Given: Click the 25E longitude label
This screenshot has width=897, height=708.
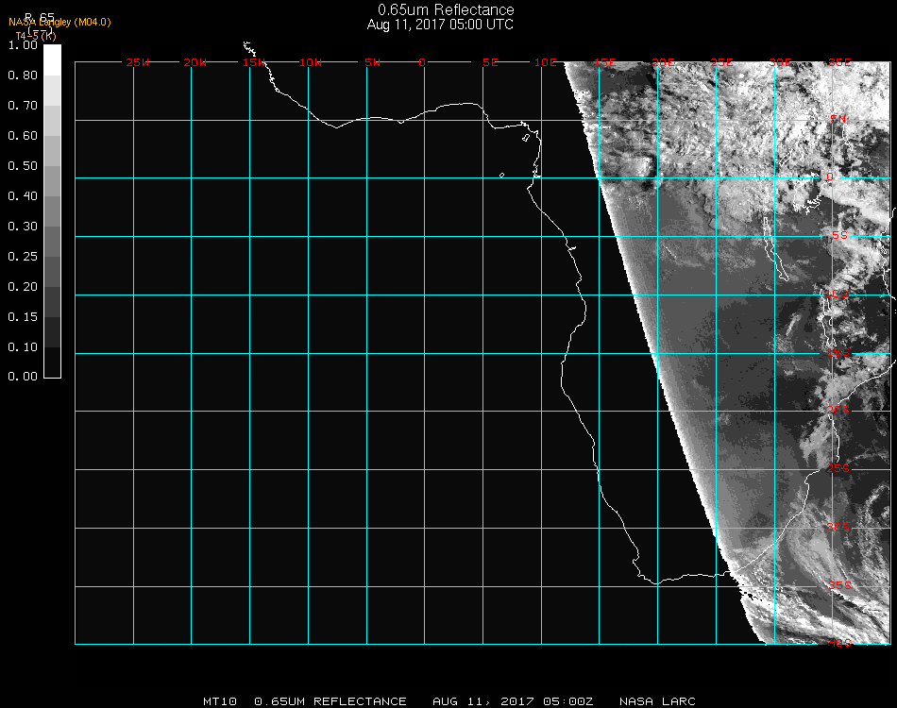Looking at the screenshot, I should [x=722, y=62].
